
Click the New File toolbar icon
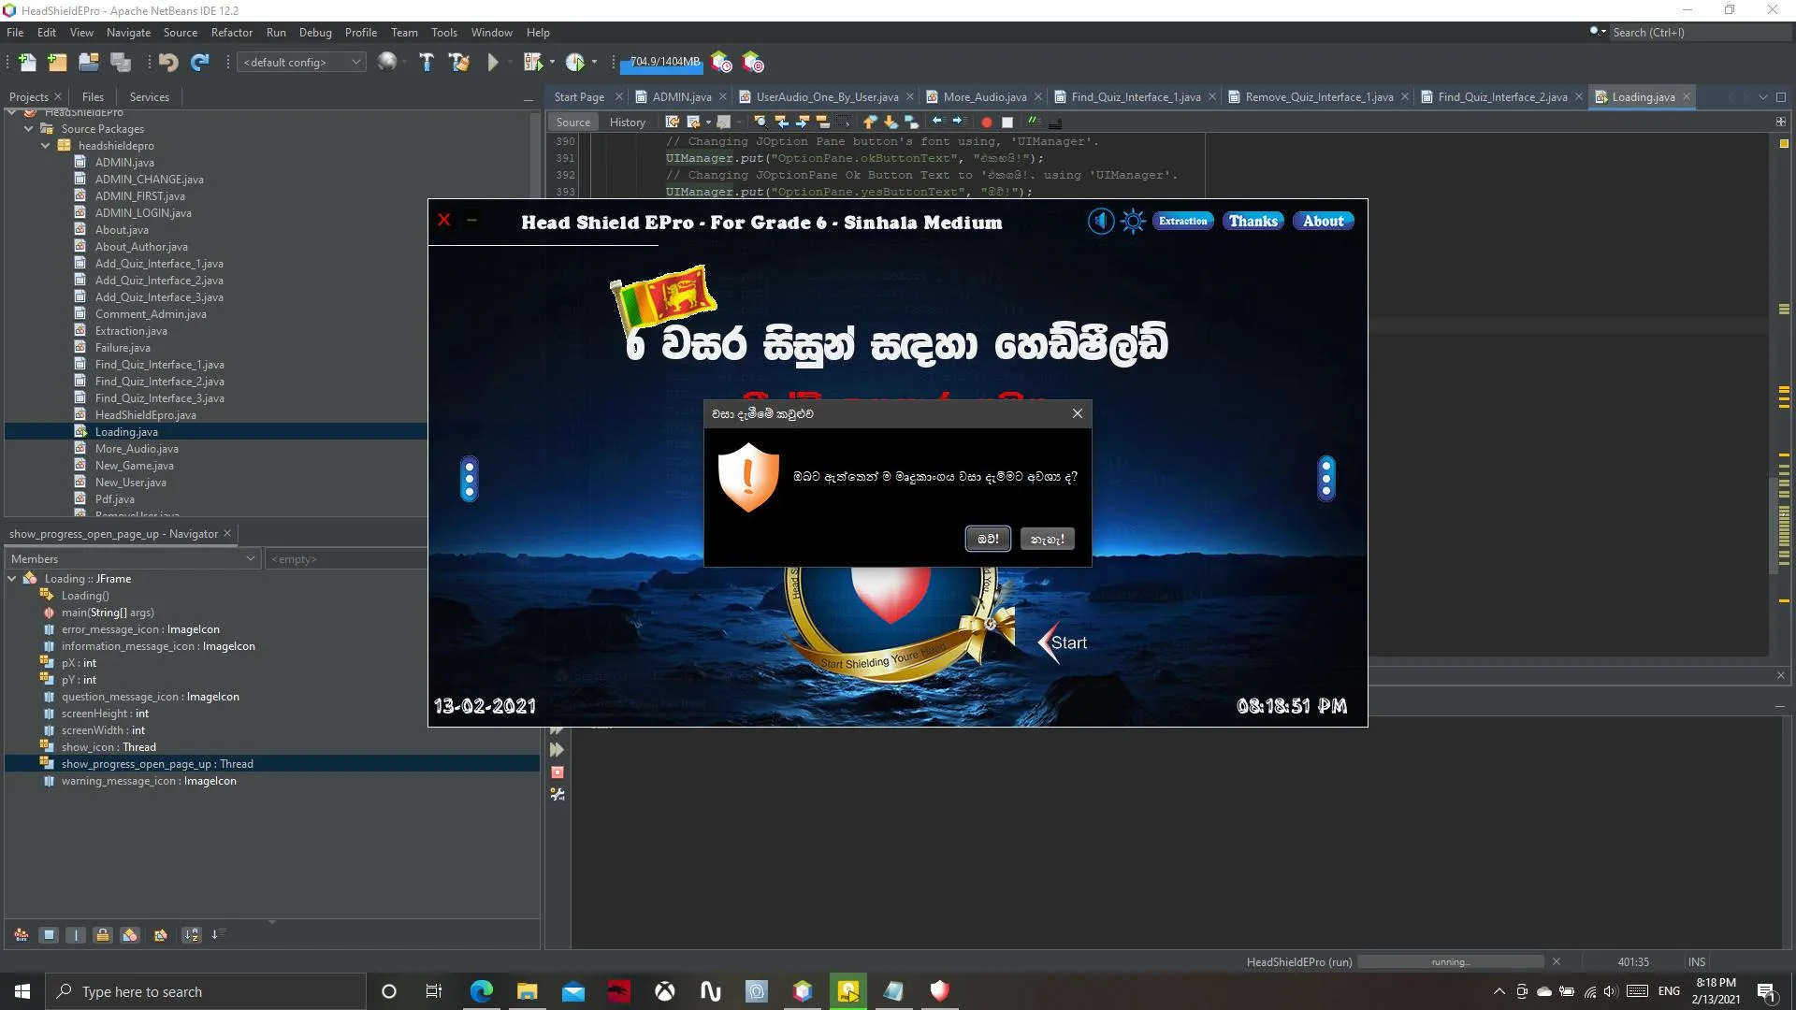(27, 63)
